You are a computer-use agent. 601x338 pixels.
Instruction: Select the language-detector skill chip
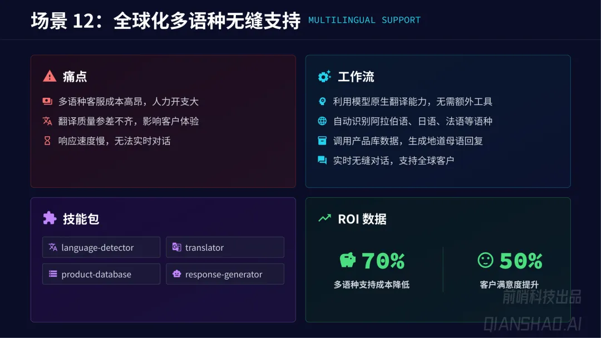click(101, 247)
